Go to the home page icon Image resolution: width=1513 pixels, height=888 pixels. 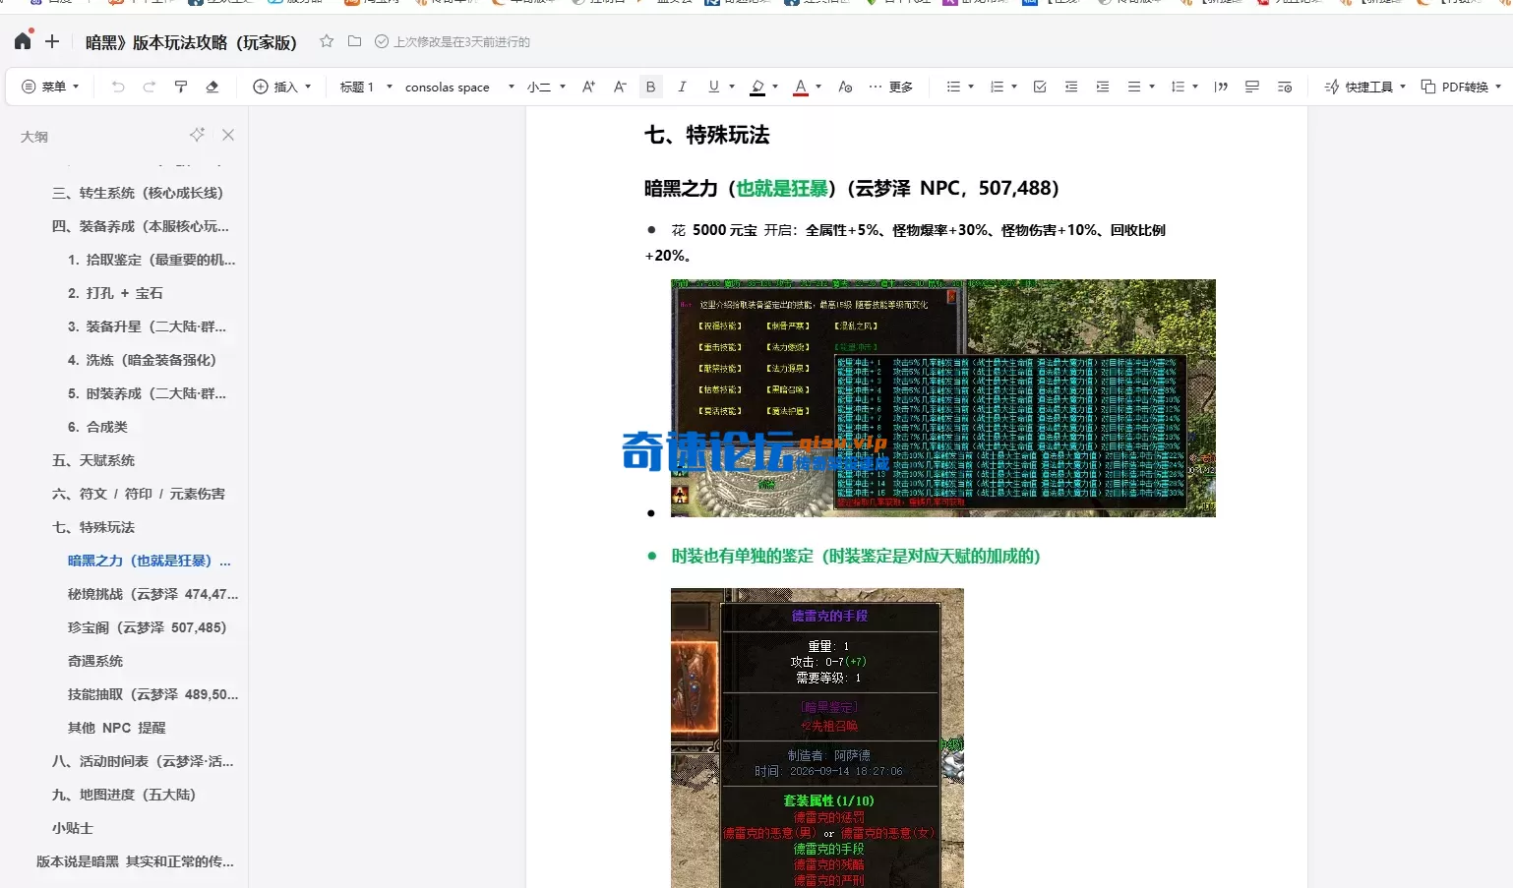point(23,41)
